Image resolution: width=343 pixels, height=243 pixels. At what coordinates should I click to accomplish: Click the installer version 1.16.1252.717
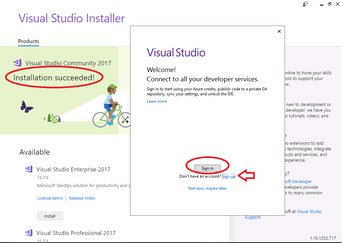tap(323, 238)
